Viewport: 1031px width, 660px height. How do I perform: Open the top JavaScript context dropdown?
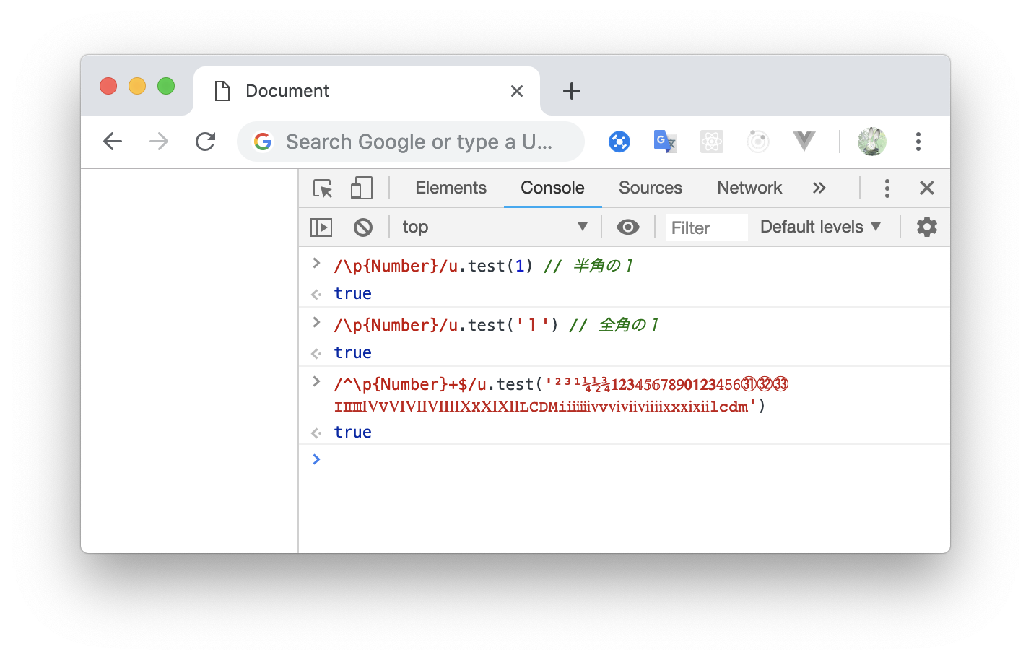click(x=495, y=227)
